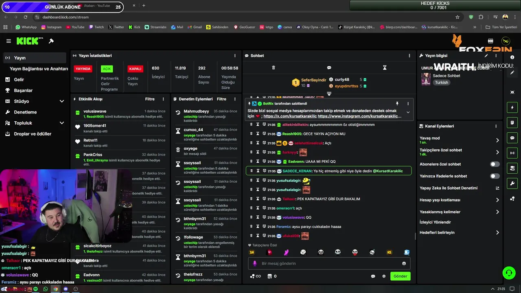This screenshot has height=293, width=521.
Task: Open Denetim Eylemleri panel options menu
Action: point(235,99)
